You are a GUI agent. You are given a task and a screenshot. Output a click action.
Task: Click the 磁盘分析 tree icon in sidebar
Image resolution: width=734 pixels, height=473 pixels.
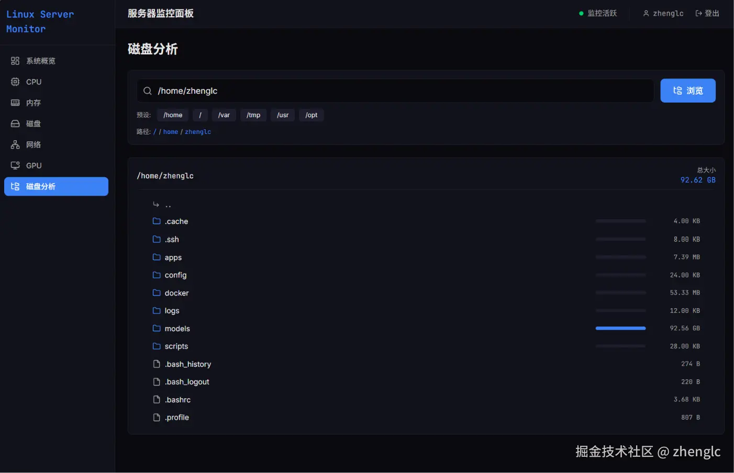coord(15,186)
